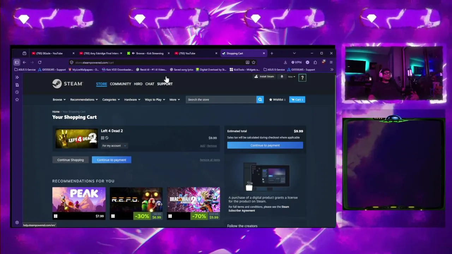Click the Remove all items link

[210, 160]
